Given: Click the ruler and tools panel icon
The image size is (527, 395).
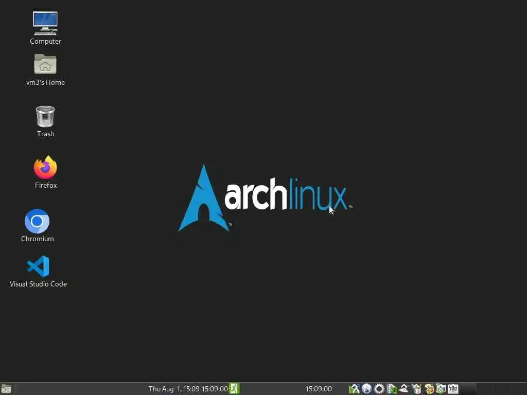Looking at the screenshot, I should (x=354, y=389).
